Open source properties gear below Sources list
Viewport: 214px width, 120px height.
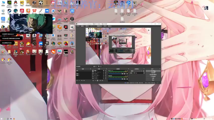[x=98, y=81]
